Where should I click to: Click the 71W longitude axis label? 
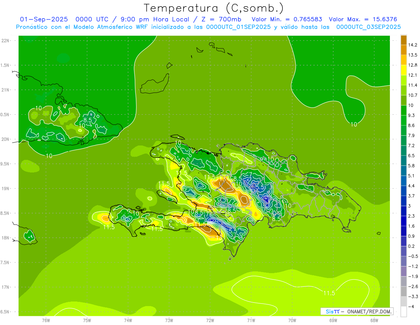point(251,320)
